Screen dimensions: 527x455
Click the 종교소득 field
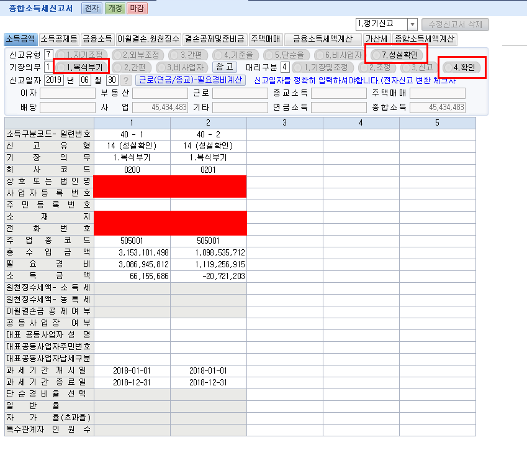(339, 93)
